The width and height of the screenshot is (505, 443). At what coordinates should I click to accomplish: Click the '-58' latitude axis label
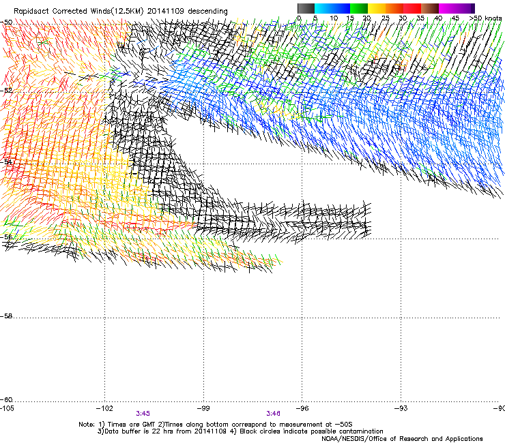(6, 316)
